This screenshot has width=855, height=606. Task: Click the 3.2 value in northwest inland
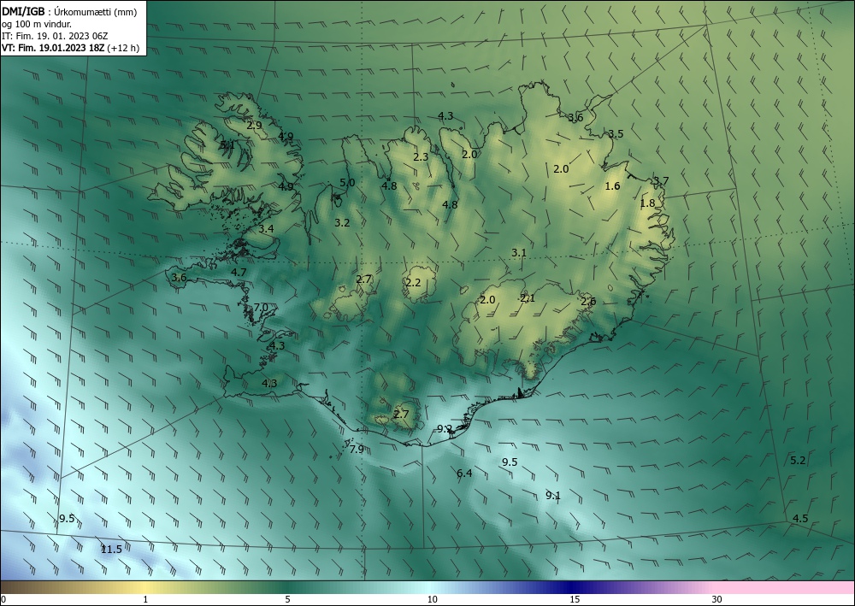click(x=342, y=223)
